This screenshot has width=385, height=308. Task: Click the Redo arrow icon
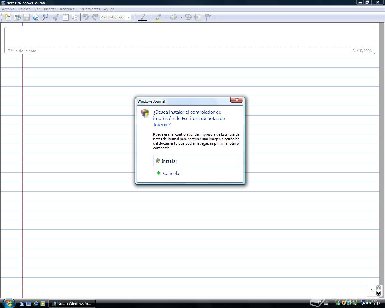(95, 17)
